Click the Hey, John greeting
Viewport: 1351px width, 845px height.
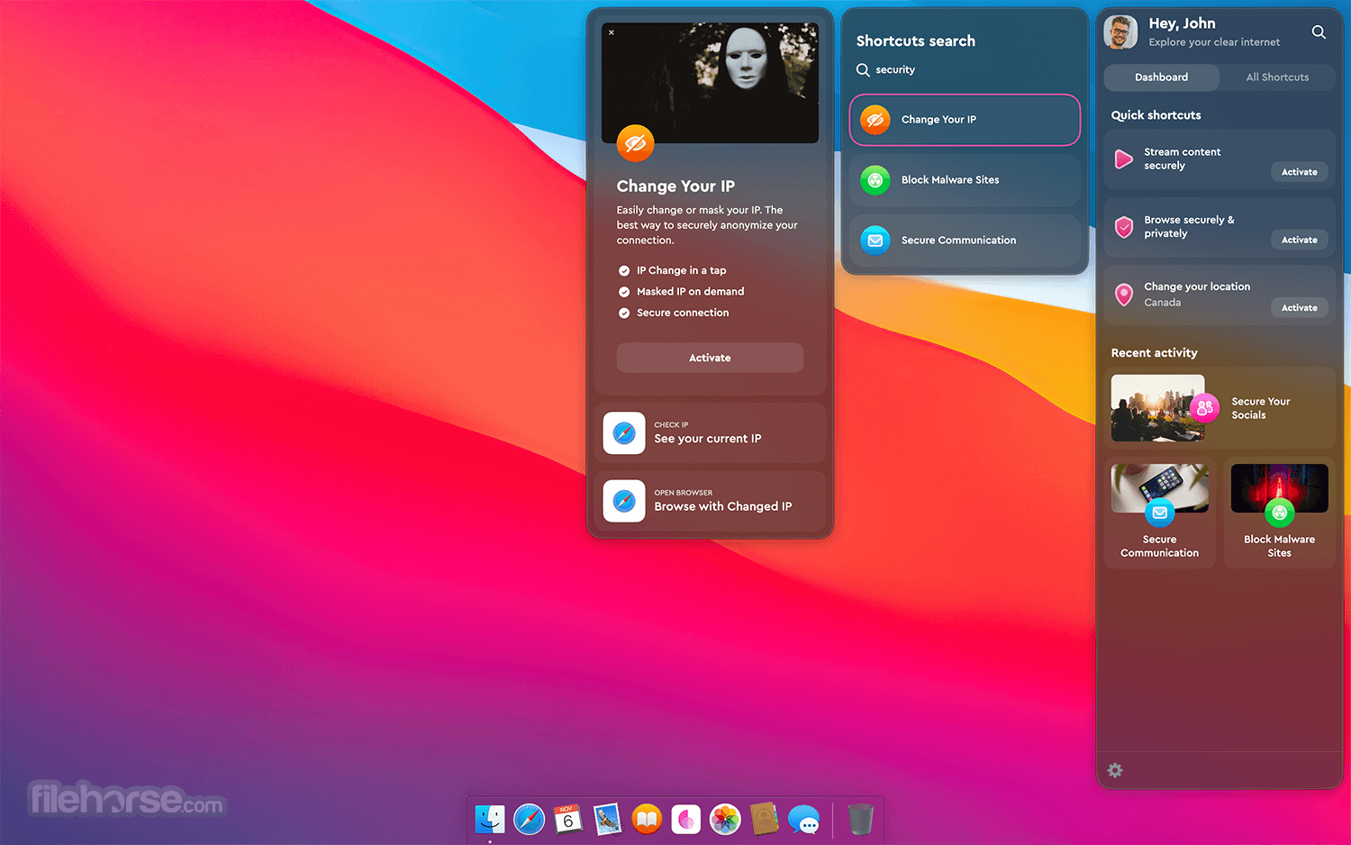(x=1182, y=23)
